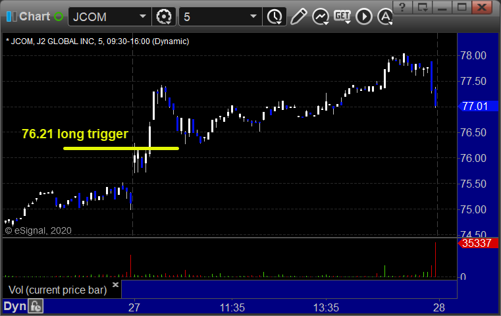Open the studies chart-line icon
Viewport: 501px width, 316px height.
tap(321, 16)
